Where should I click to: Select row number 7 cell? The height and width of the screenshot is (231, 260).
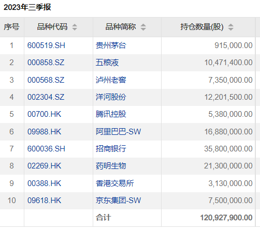(x=11, y=149)
